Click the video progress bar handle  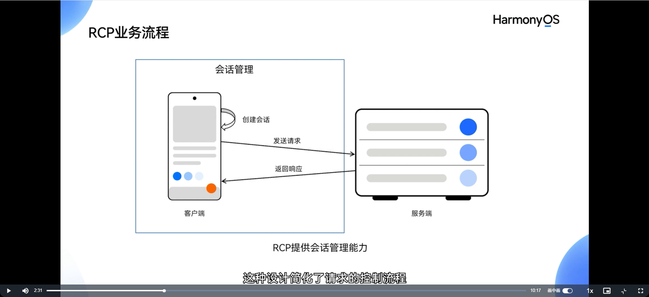tap(164, 291)
